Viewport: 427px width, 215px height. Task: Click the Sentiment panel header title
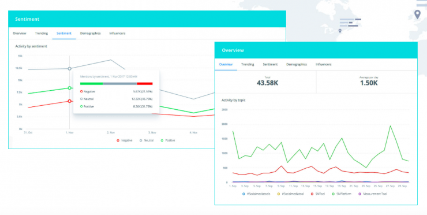27,19
